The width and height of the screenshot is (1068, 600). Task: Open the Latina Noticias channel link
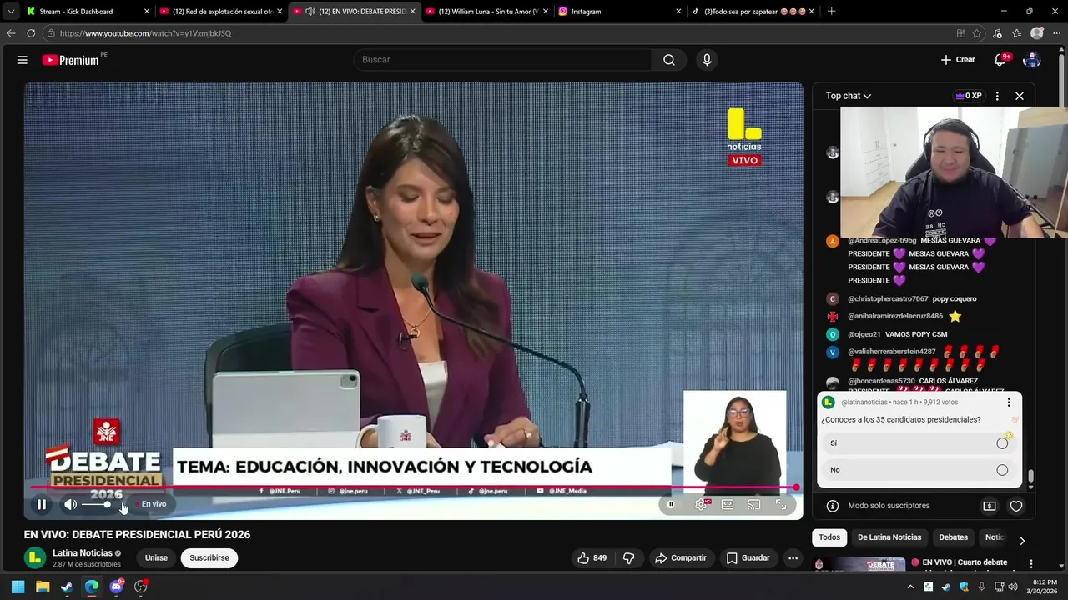pos(83,553)
